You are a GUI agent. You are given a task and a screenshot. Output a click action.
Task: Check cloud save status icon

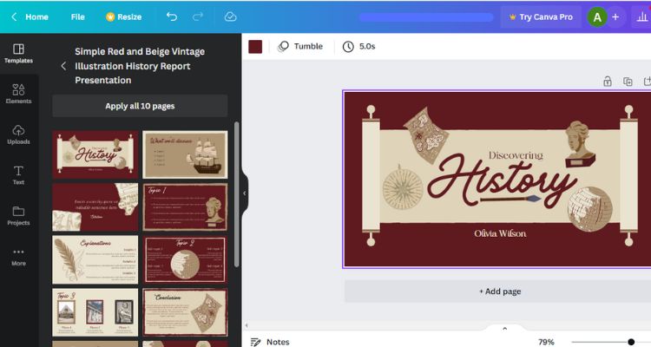pos(230,16)
